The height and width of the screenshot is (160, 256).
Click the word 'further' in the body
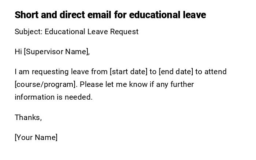(182, 84)
